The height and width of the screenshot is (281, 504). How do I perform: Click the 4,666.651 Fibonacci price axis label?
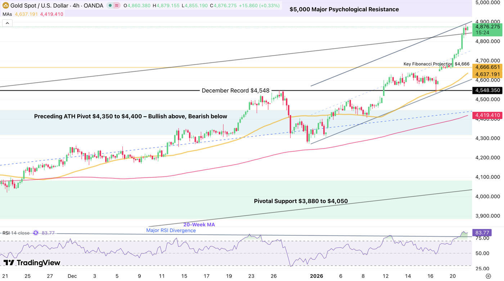click(487, 67)
